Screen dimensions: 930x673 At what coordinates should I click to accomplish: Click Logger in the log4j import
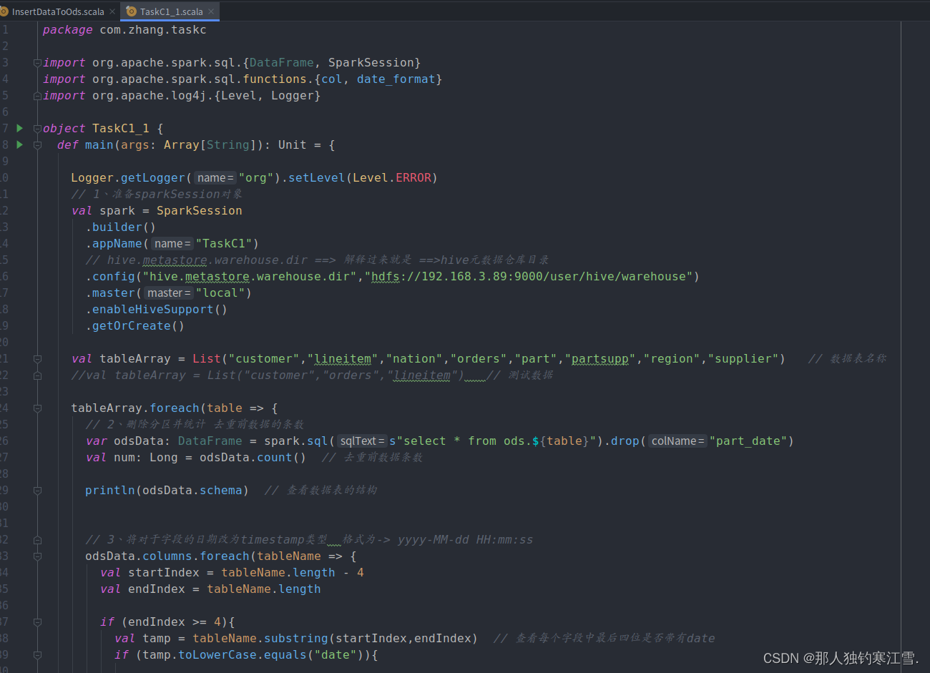[x=293, y=96]
